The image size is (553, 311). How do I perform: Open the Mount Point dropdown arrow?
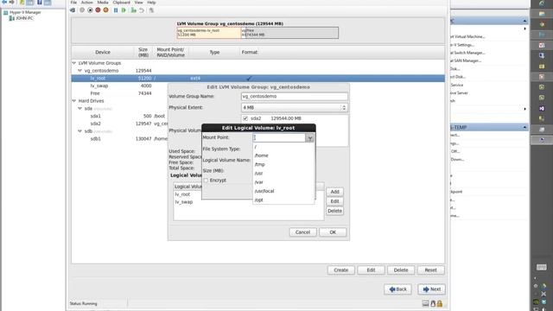(310, 138)
